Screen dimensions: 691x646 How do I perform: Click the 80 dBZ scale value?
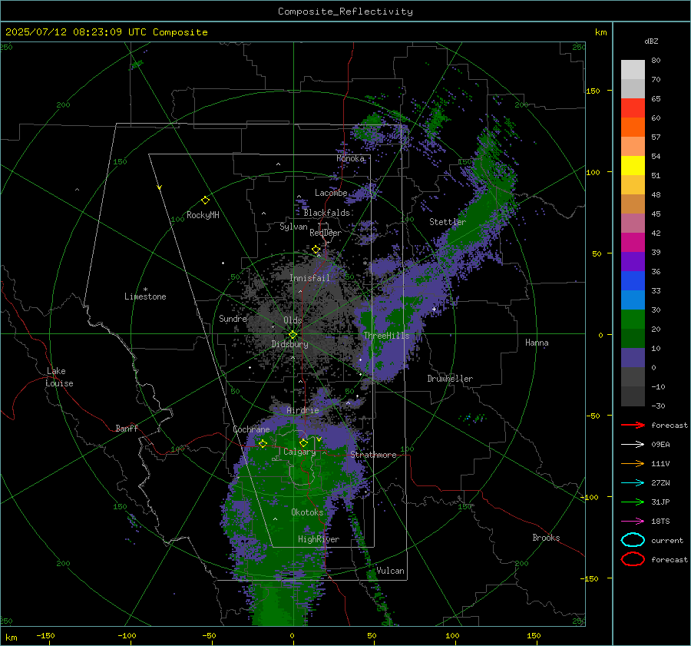pos(656,61)
